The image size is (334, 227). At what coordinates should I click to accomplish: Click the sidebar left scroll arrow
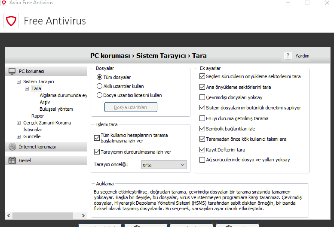[9, 215]
